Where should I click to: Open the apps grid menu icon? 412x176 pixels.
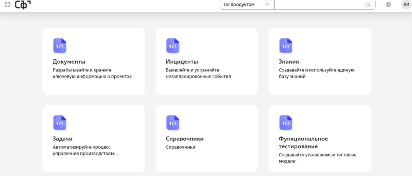7,5
